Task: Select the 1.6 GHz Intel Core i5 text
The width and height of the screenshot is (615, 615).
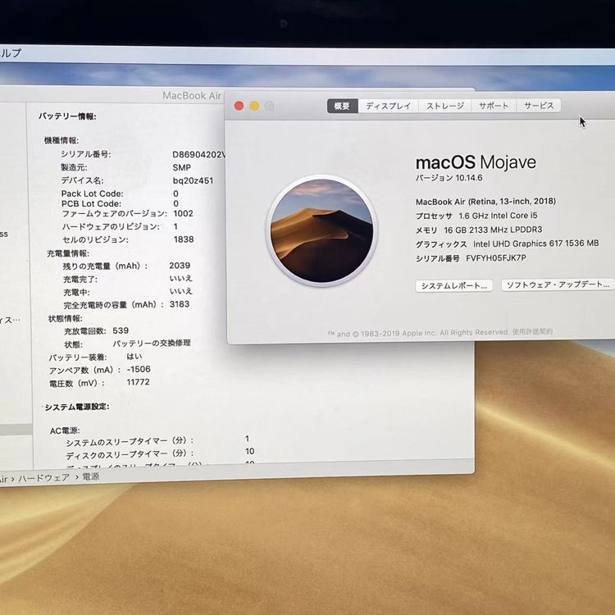Action: coord(498,216)
